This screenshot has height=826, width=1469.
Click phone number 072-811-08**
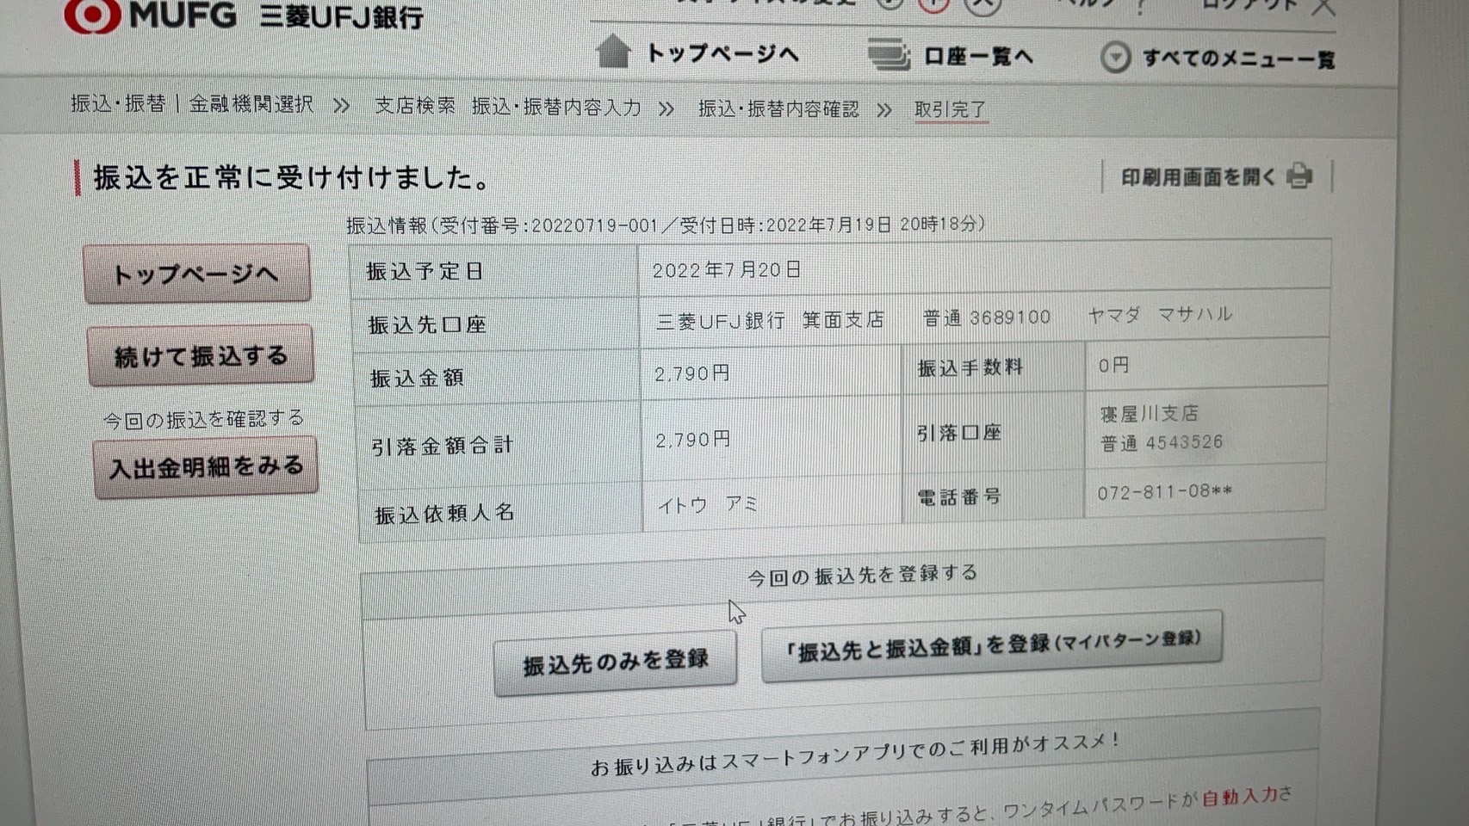pyautogui.click(x=1164, y=491)
